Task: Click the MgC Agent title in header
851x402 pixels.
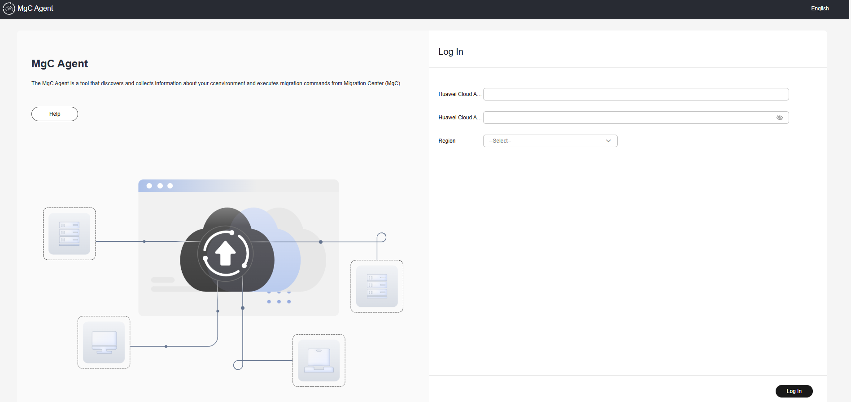Action: pos(35,9)
